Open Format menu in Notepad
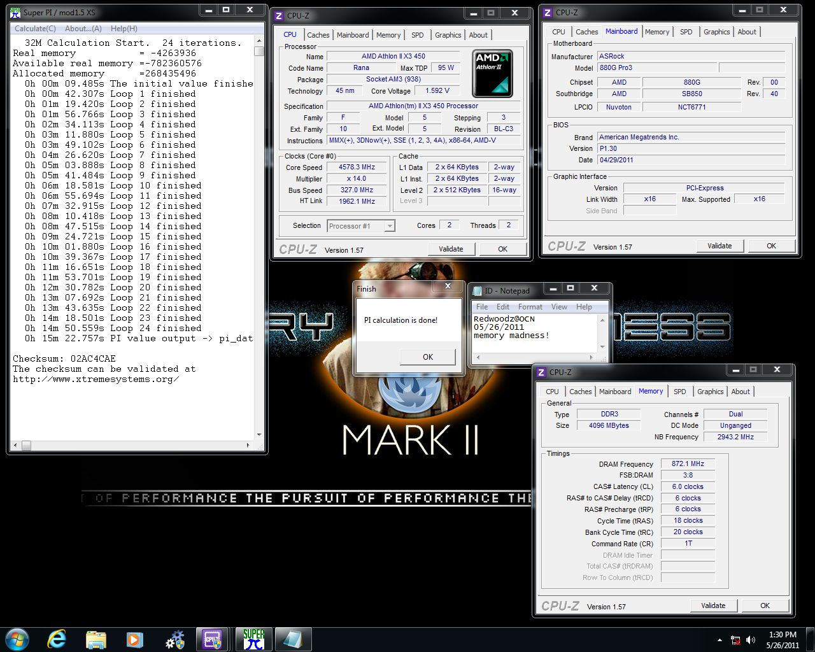This screenshot has height=652, width=815. 530,307
